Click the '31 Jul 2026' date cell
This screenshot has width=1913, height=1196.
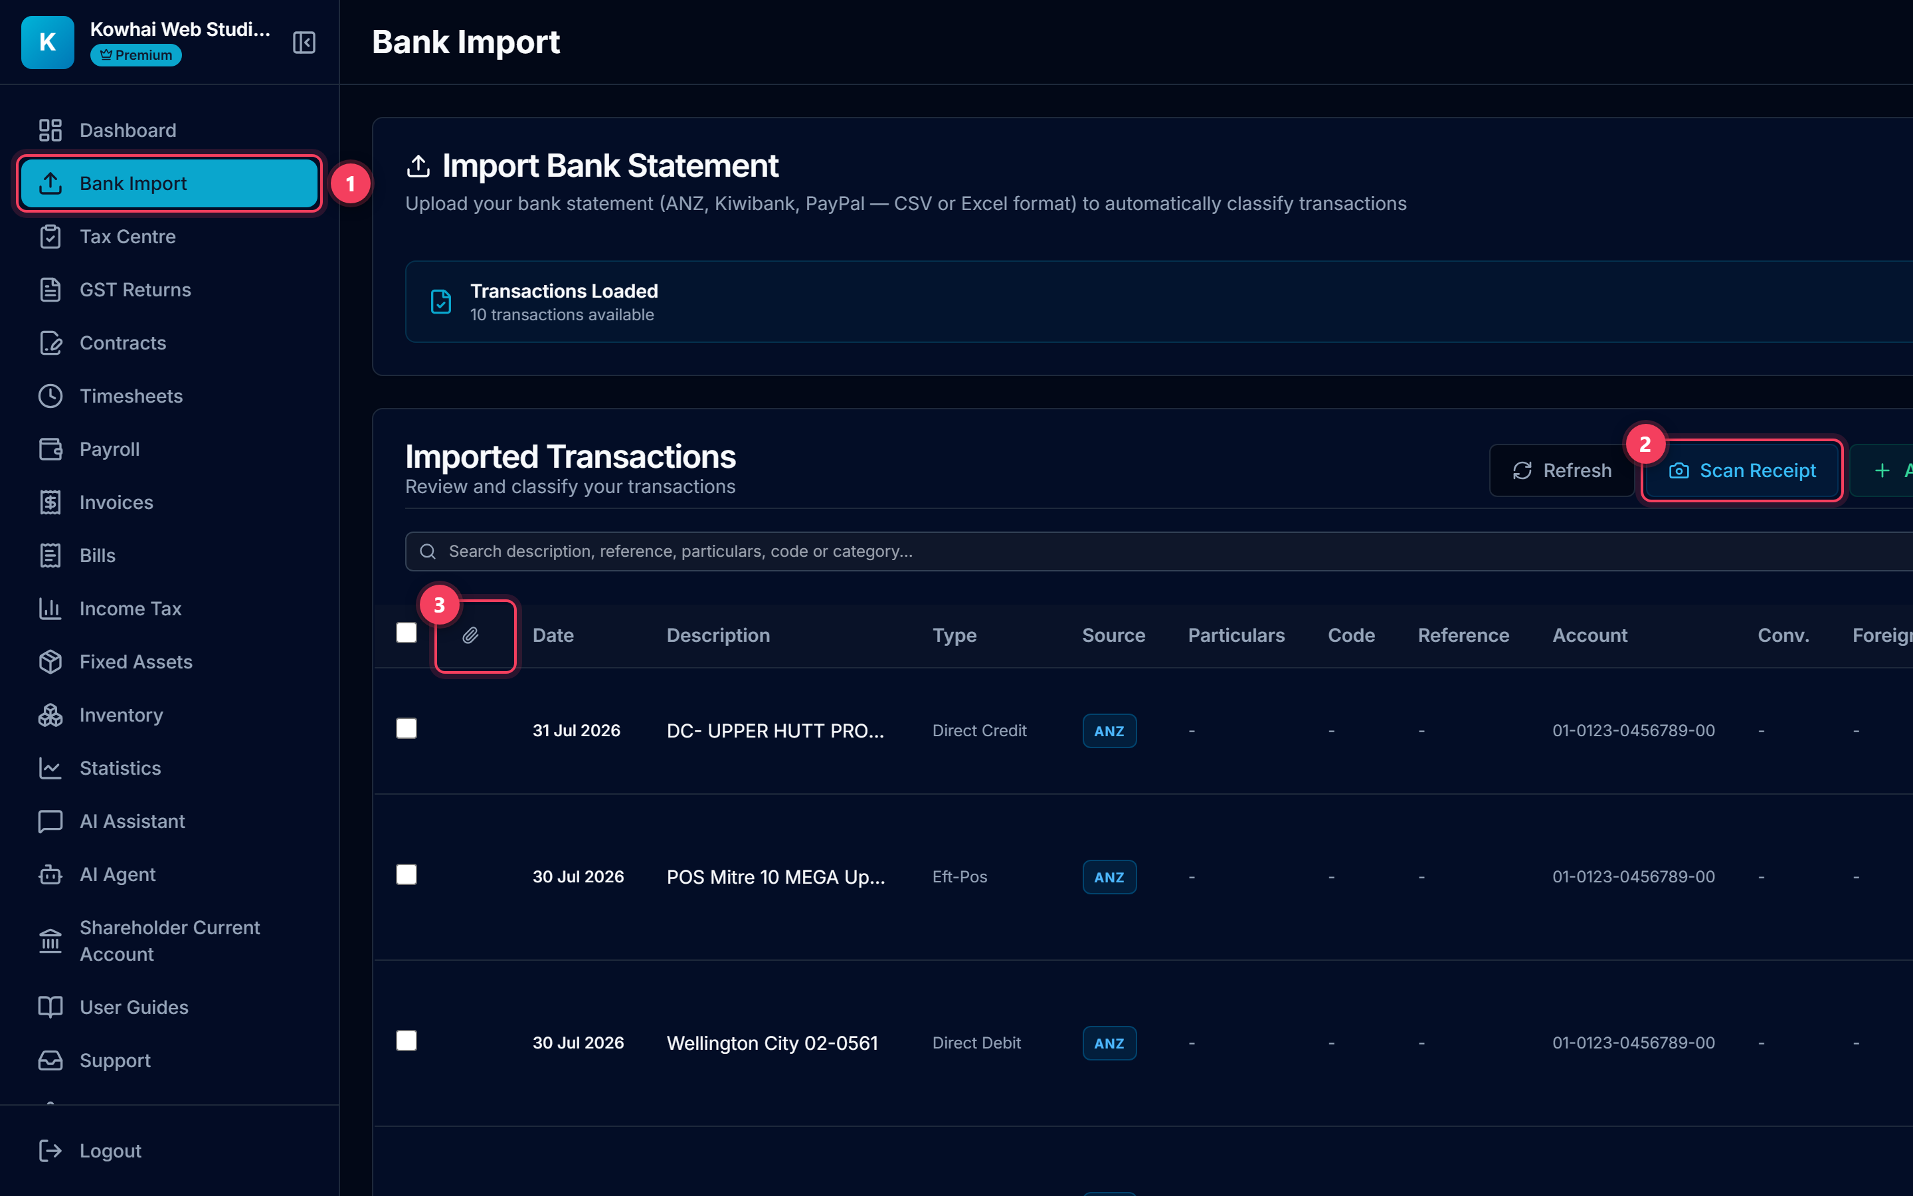tap(577, 731)
